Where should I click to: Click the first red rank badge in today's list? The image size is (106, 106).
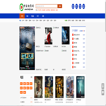click(73, 35)
